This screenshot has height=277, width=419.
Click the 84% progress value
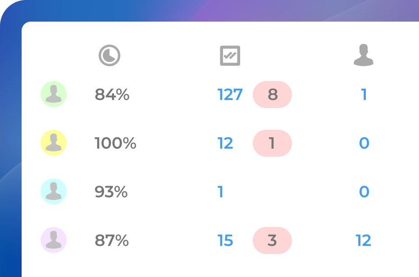point(112,95)
